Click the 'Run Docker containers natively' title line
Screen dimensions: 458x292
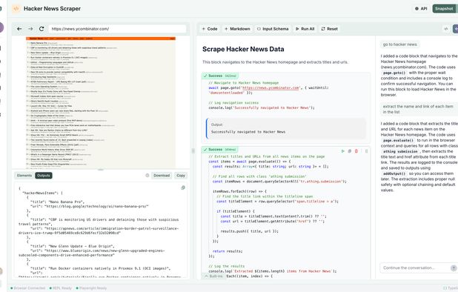[x=101, y=268]
